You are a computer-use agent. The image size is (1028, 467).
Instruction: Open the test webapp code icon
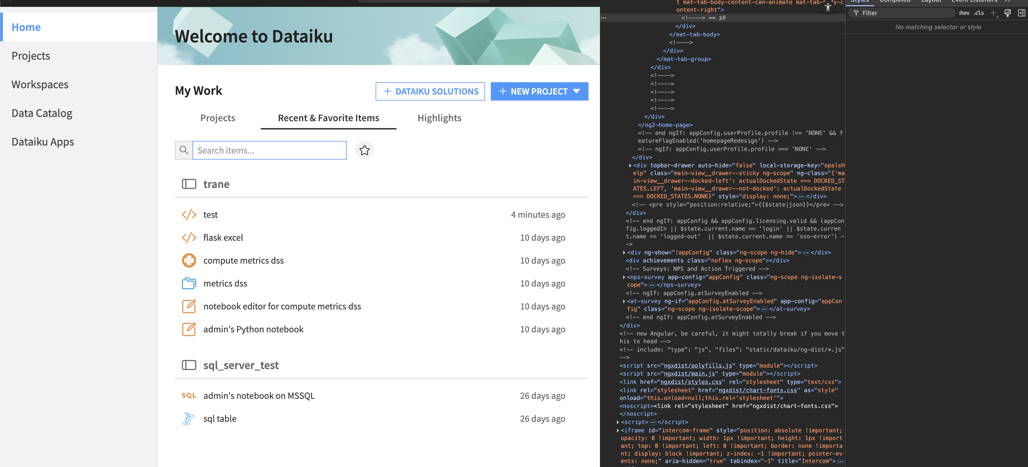[189, 215]
